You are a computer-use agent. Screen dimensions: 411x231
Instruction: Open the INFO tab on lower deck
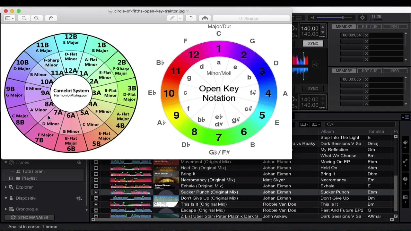394,71
